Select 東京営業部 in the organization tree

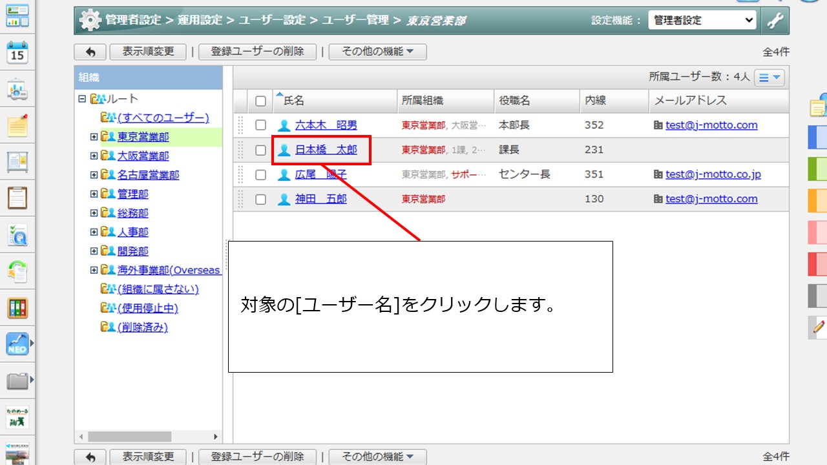pos(143,137)
